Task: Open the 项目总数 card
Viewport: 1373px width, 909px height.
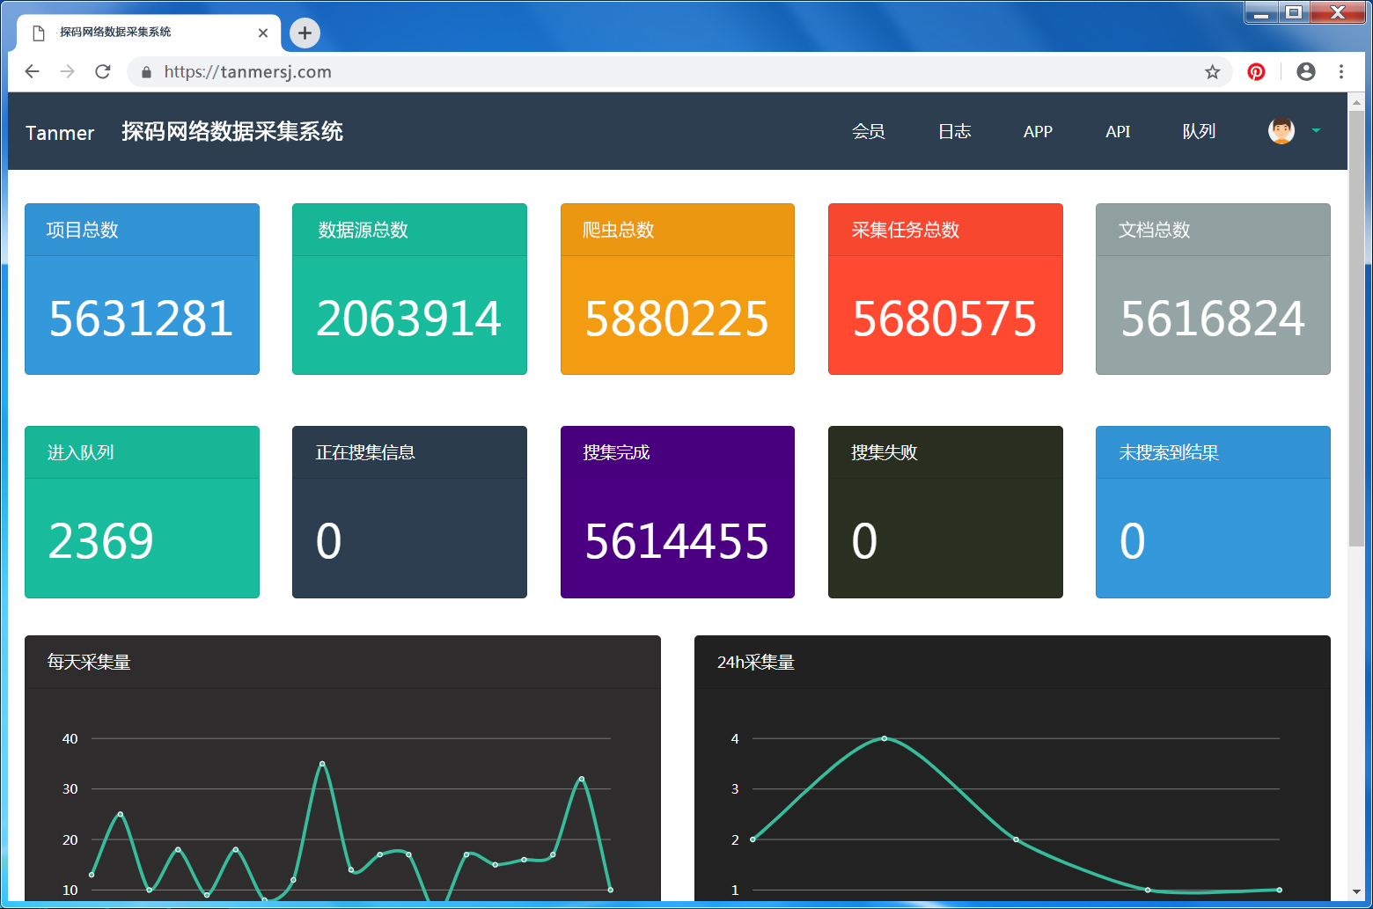Action: [142, 289]
